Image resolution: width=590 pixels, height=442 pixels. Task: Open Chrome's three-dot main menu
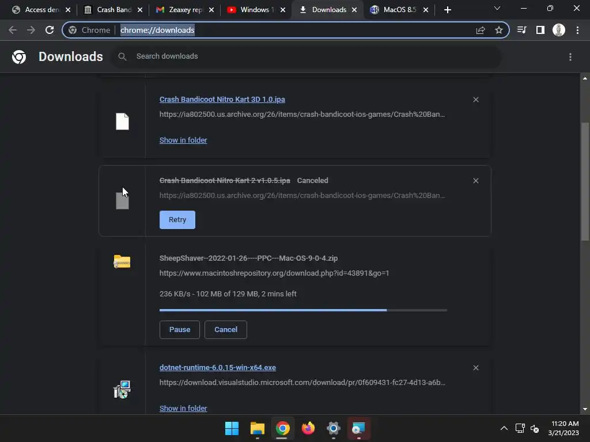pyautogui.click(x=577, y=30)
